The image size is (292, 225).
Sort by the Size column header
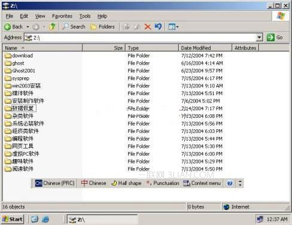tap(104, 48)
